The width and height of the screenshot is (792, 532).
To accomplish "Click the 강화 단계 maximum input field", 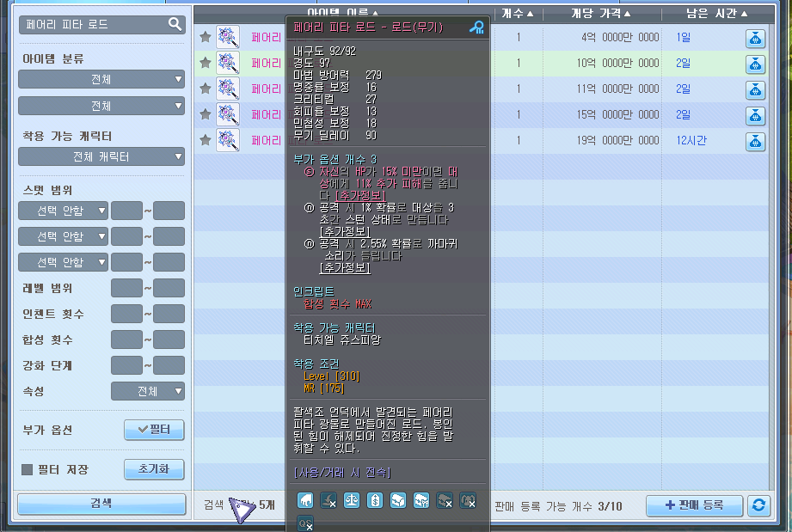I will click(169, 365).
